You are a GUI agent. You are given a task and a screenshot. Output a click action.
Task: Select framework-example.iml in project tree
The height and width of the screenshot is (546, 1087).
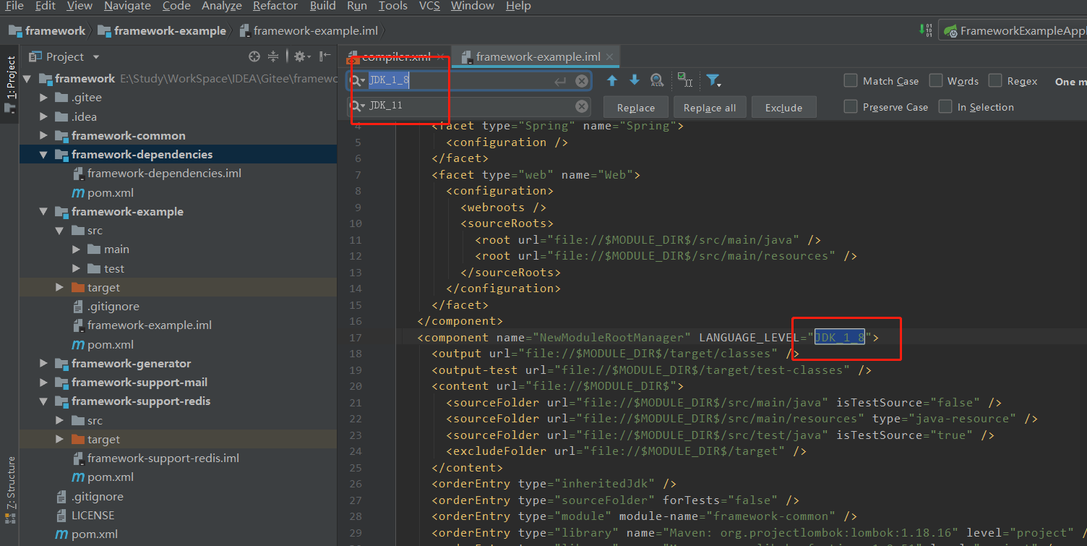pos(149,325)
